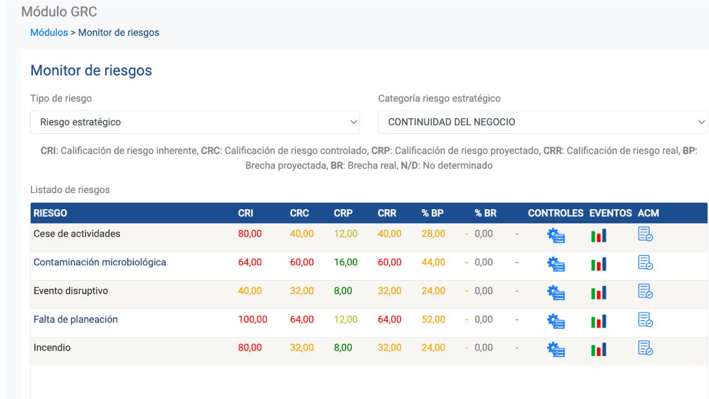
Task: Click the CRI column header
Action: [x=246, y=213]
